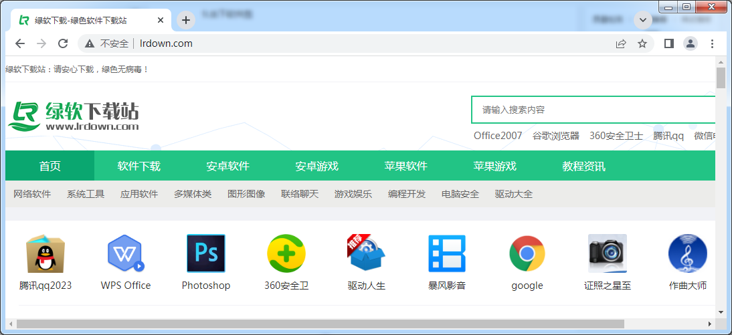Expand the tab search chevron
The height and width of the screenshot is (335, 732).
coord(643,19)
